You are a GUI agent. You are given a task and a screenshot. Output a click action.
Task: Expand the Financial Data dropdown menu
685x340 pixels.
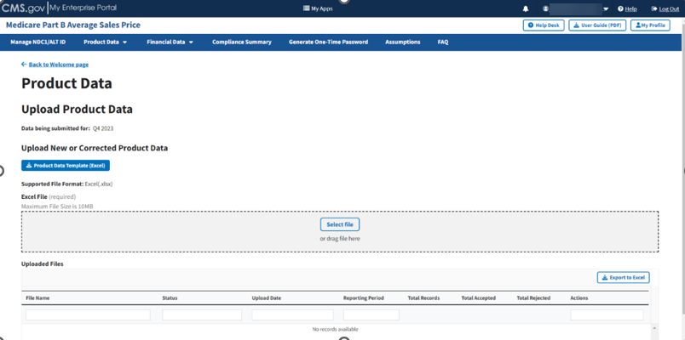pos(170,42)
